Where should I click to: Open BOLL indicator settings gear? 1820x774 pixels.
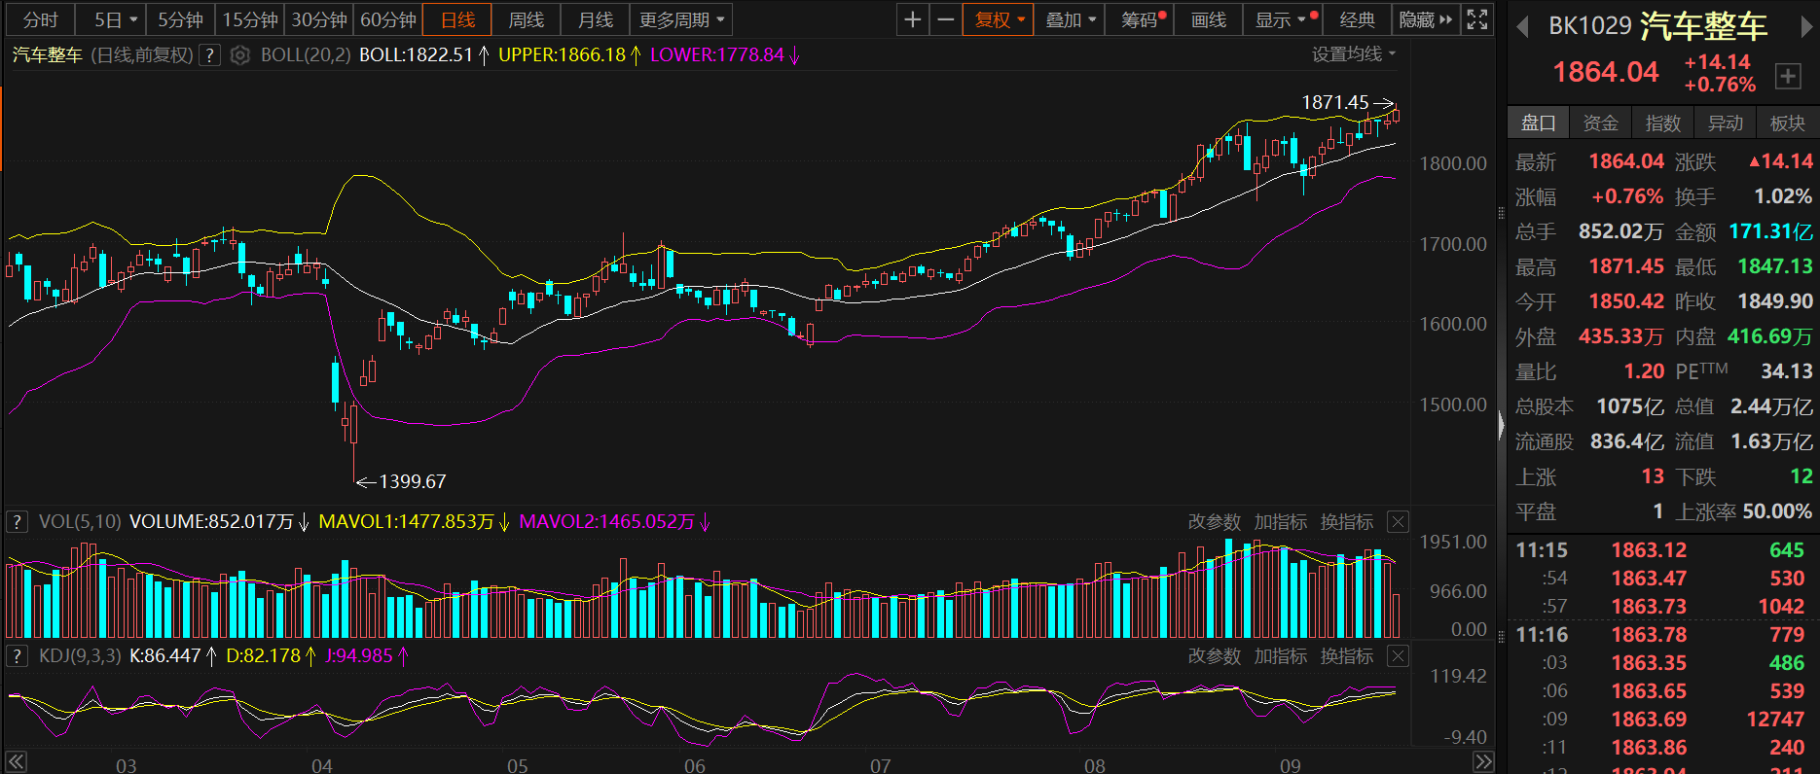[x=240, y=55]
